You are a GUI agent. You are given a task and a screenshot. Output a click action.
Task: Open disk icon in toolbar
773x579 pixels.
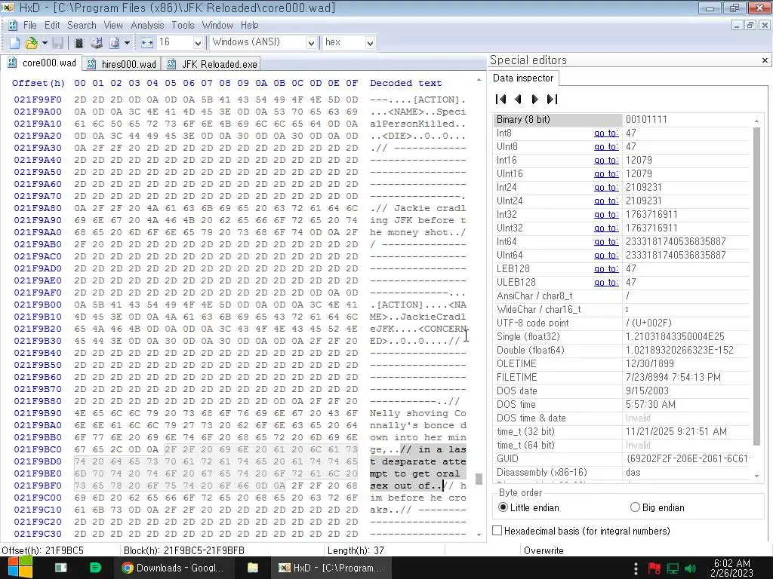tap(97, 43)
